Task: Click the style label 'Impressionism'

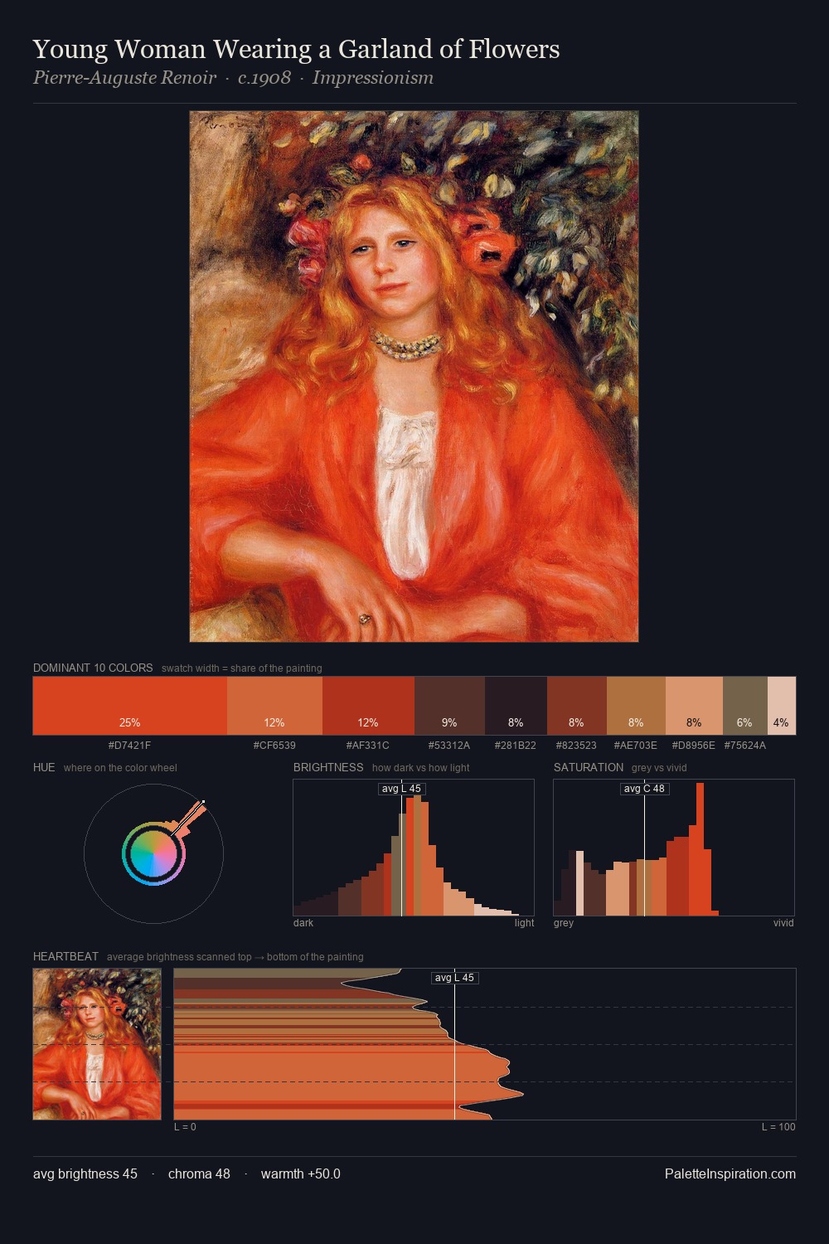Action: coord(373,78)
